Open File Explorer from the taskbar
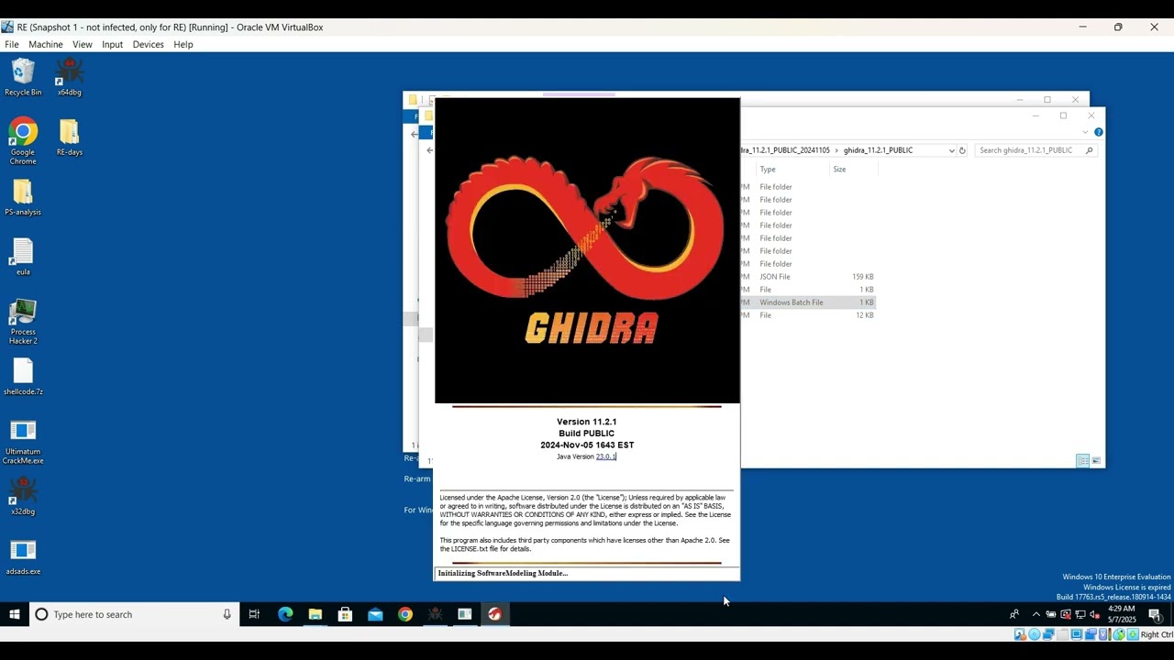Screen dimensions: 1174x660 point(316,614)
